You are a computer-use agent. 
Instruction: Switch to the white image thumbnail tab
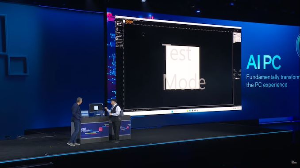click(124, 22)
